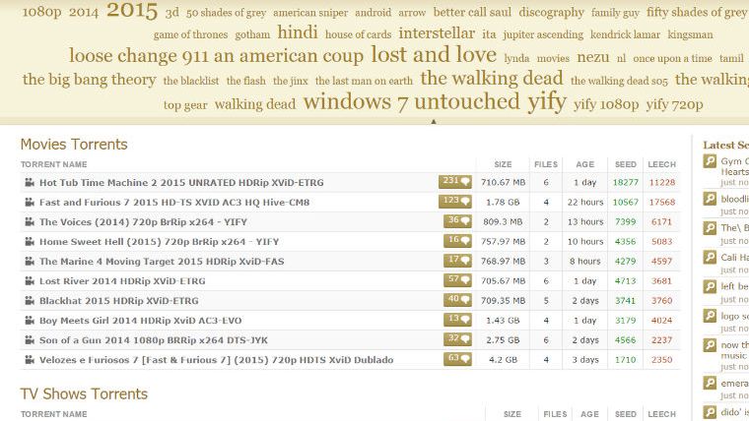Click camera icon beside Boy Meets Girl

[x=30, y=321]
